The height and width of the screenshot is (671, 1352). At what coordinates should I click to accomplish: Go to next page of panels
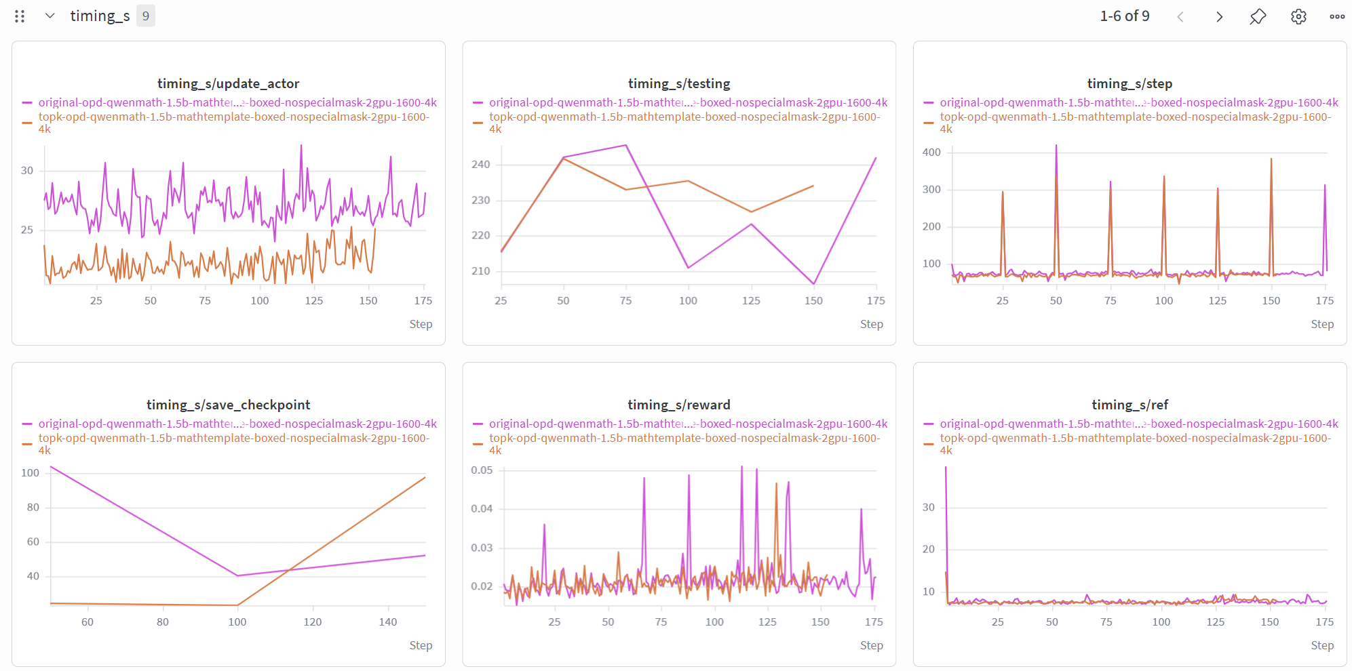[x=1219, y=17]
